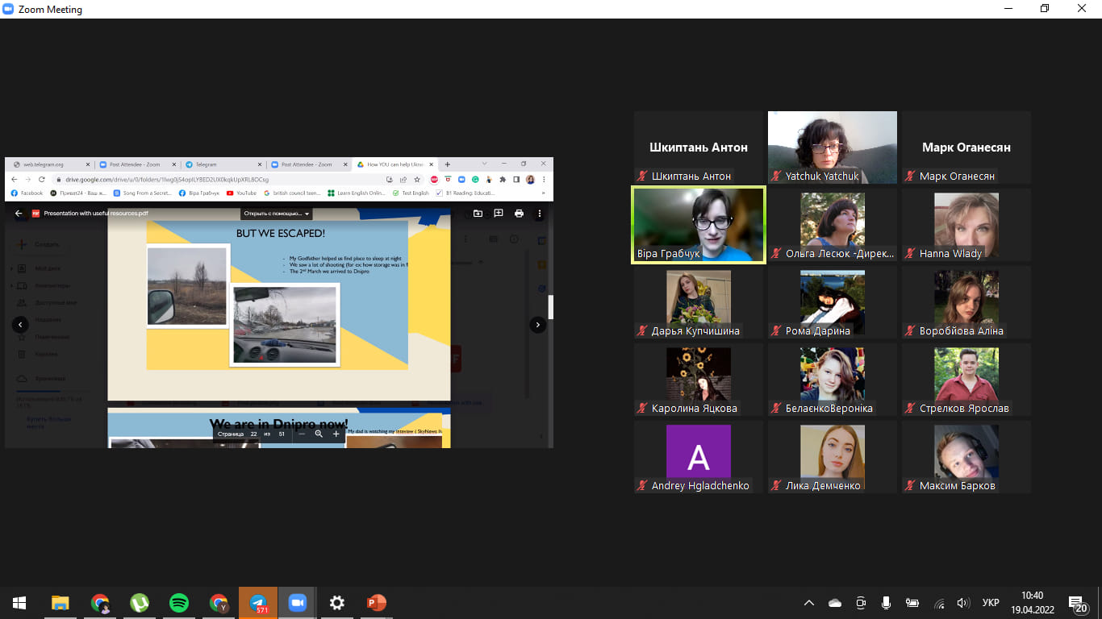The height and width of the screenshot is (619, 1102).
Task: Open uTorrent from the taskbar
Action: 140,603
